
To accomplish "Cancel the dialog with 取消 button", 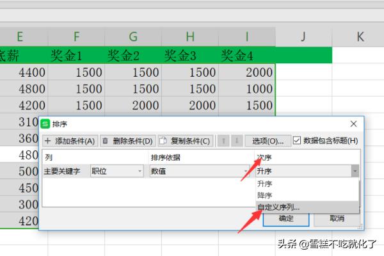I will pyautogui.click(x=336, y=218).
